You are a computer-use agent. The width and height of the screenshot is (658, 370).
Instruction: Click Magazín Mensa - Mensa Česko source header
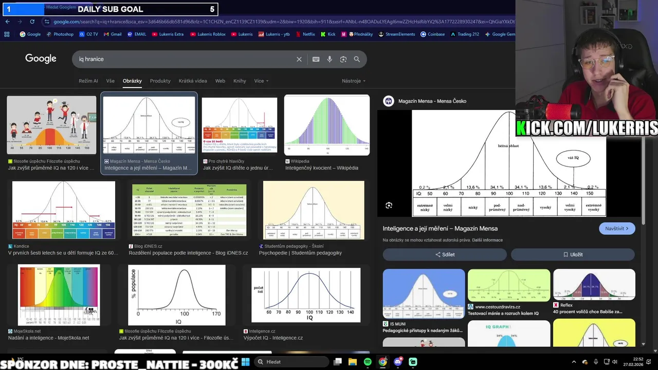pyautogui.click(x=432, y=101)
